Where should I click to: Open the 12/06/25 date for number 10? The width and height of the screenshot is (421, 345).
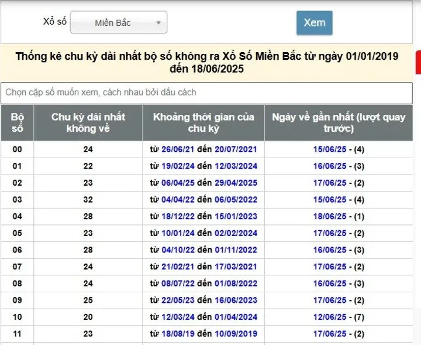pos(330,317)
